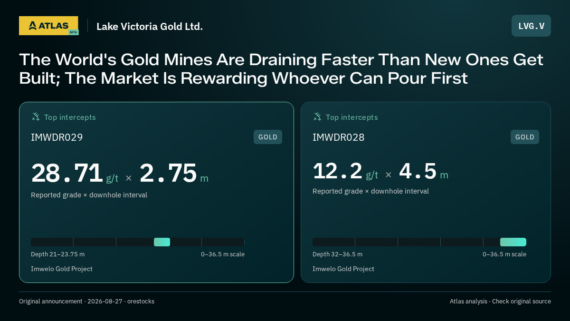This screenshot has width=570, height=321.
Task: Click the 0–36.5 m scale label in the IMWDR029 card
Action: [x=223, y=254]
